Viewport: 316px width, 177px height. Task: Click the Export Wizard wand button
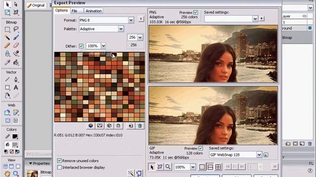point(131,173)
